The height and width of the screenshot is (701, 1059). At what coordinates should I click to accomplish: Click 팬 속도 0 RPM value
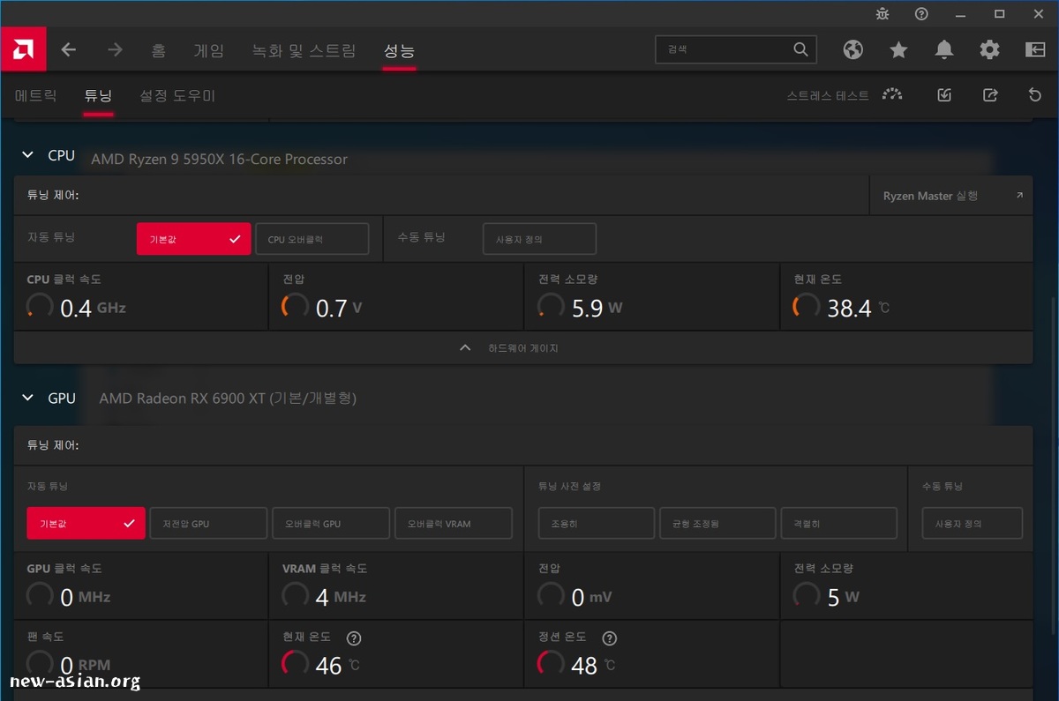coord(86,666)
